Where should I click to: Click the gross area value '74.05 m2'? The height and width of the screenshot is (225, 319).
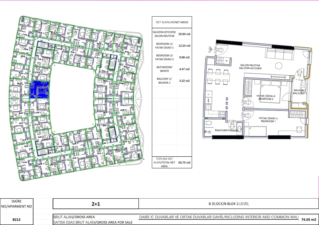coord(309,220)
